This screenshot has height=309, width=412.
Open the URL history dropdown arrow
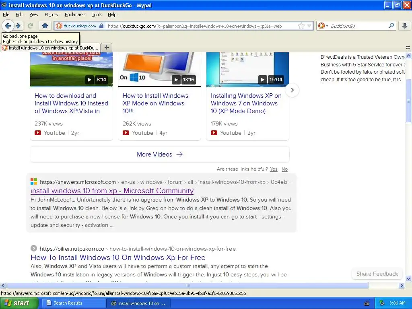309,26
